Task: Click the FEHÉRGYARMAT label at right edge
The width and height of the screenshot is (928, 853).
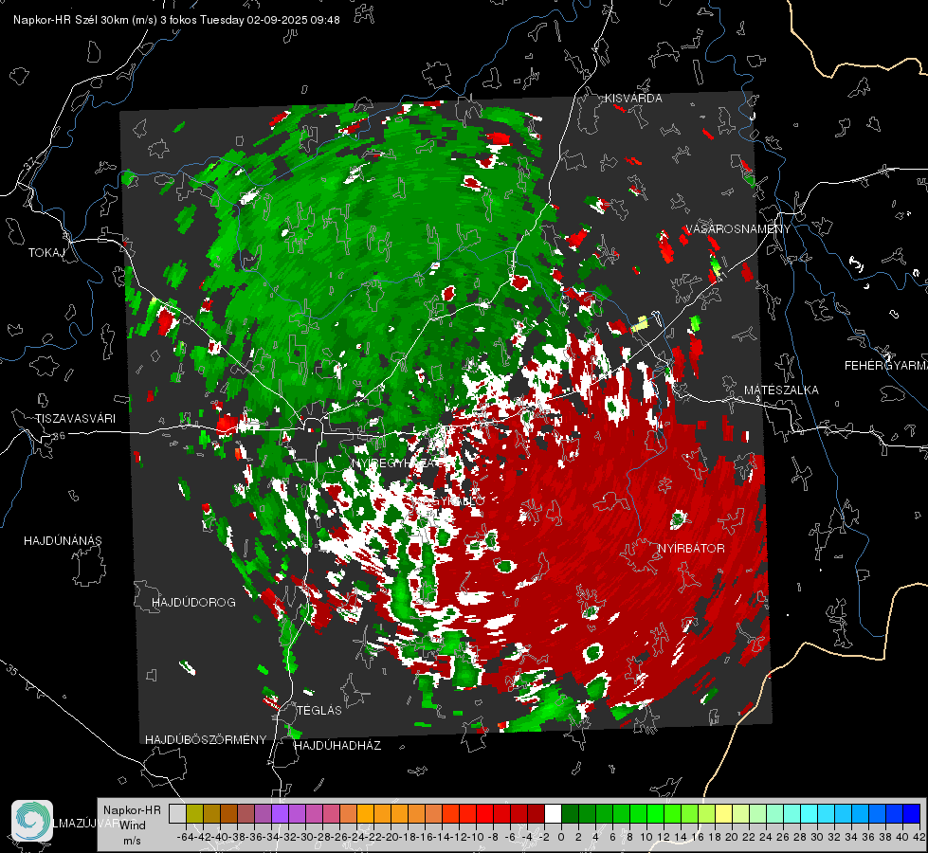Action: 885,366
